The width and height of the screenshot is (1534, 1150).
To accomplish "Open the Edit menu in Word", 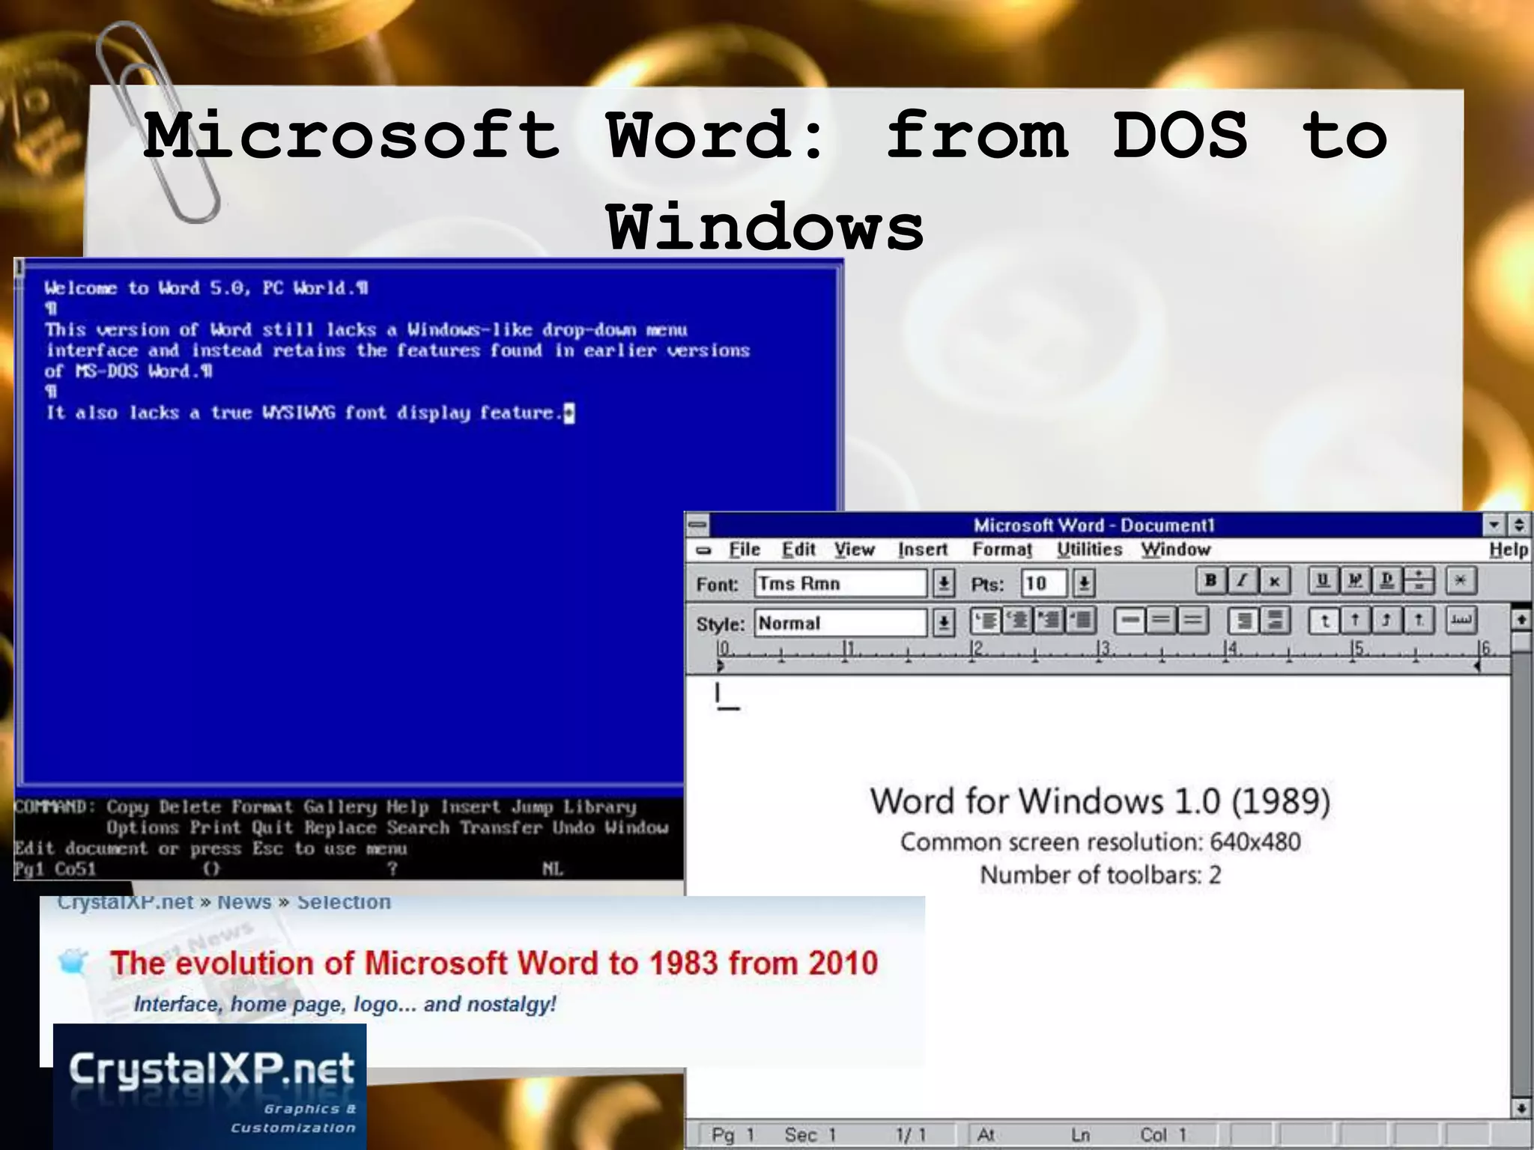I will 798,550.
